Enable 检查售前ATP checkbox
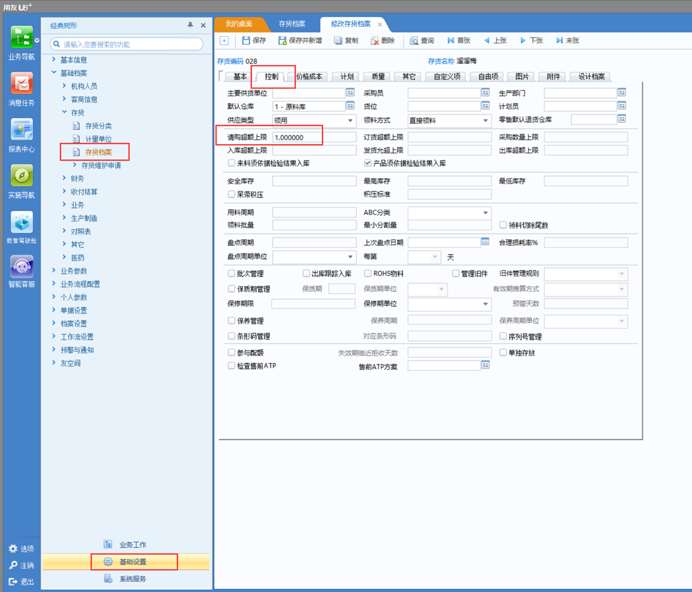The image size is (692, 592). (231, 366)
